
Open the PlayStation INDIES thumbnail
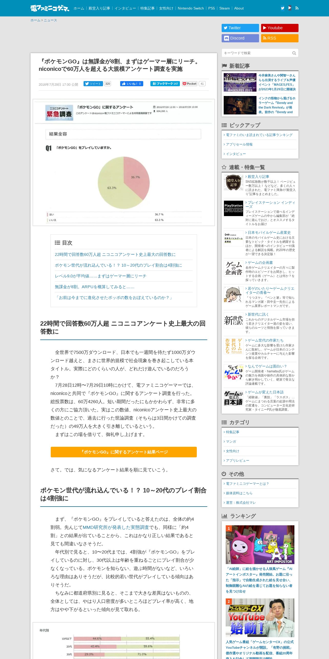click(233, 208)
